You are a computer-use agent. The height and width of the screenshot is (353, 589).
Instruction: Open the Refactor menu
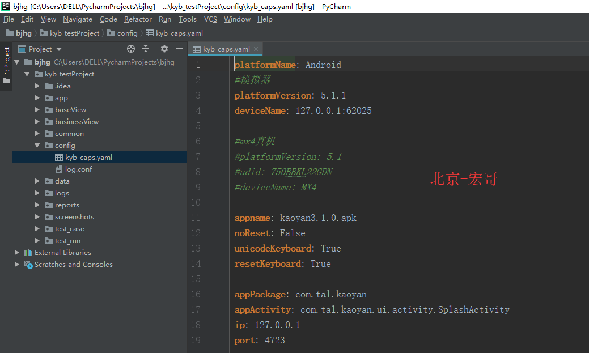(138, 19)
